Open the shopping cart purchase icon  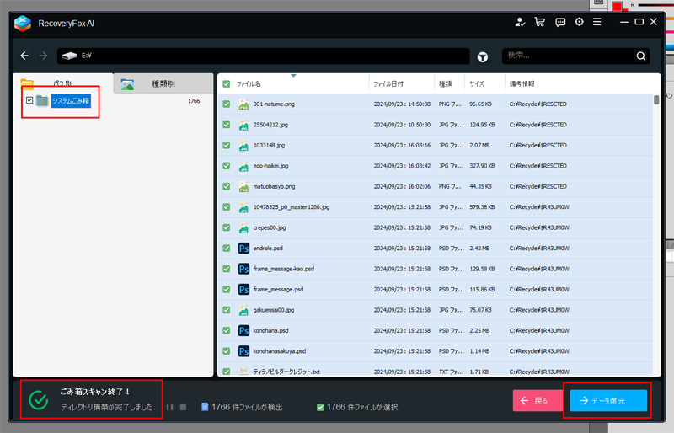tap(540, 22)
